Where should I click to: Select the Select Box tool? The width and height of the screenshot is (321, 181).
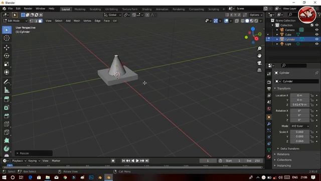(7, 30)
